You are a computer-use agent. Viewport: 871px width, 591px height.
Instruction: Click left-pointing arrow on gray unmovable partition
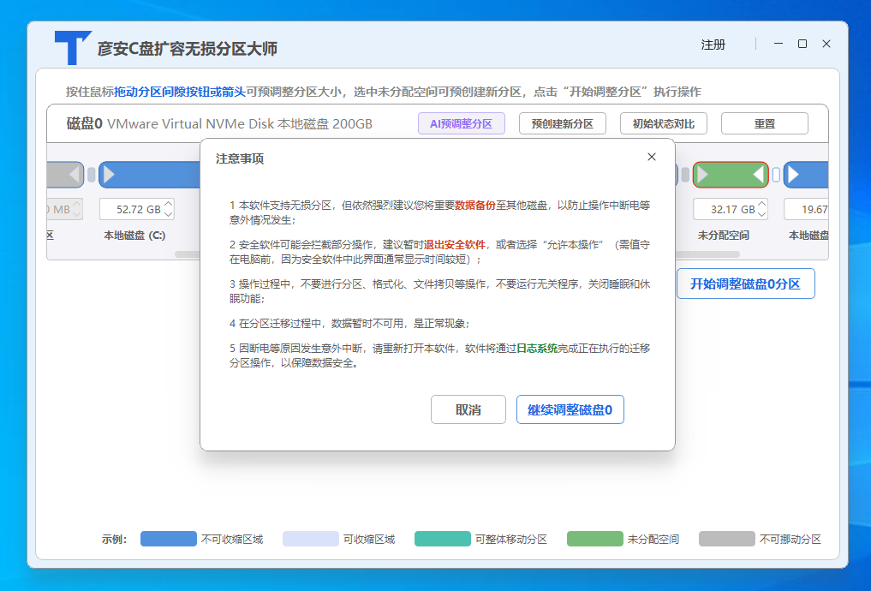(75, 175)
